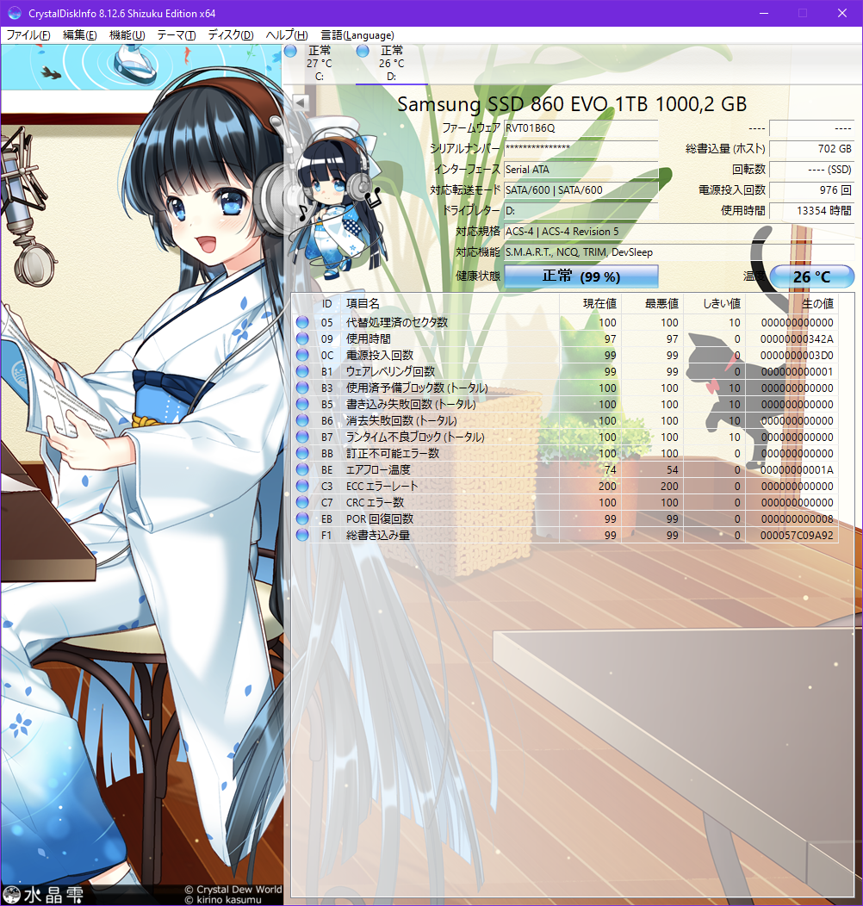Click the S.M.A.R.T., NCQ, TRIM, DevSleep field
The width and height of the screenshot is (863, 906).
[x=679, y=252]
